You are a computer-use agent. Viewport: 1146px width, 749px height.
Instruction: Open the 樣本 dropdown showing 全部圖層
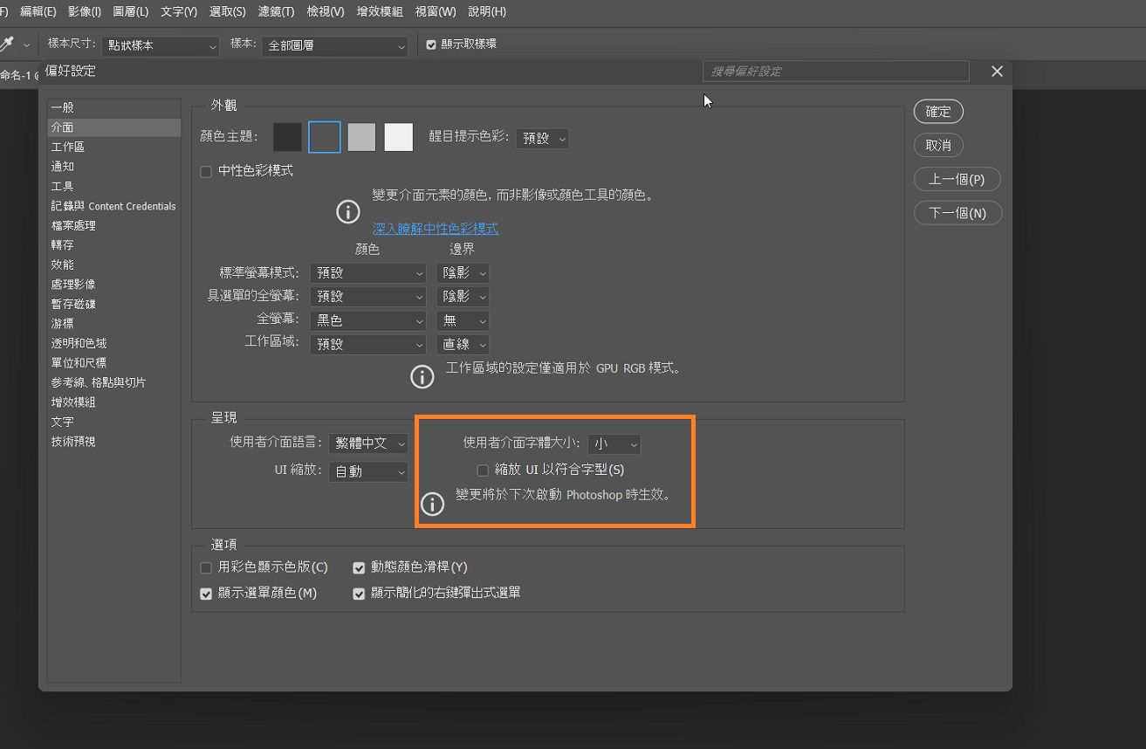334,46
